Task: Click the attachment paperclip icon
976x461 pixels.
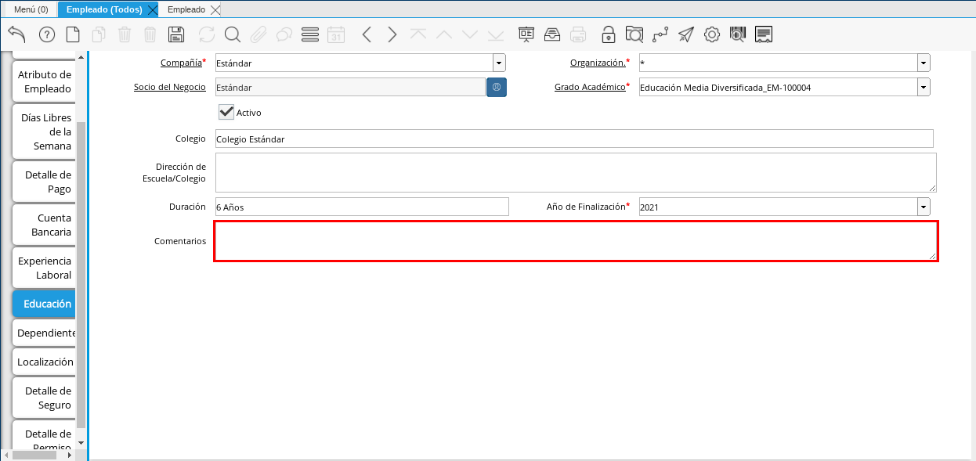Action: [258, 34]
